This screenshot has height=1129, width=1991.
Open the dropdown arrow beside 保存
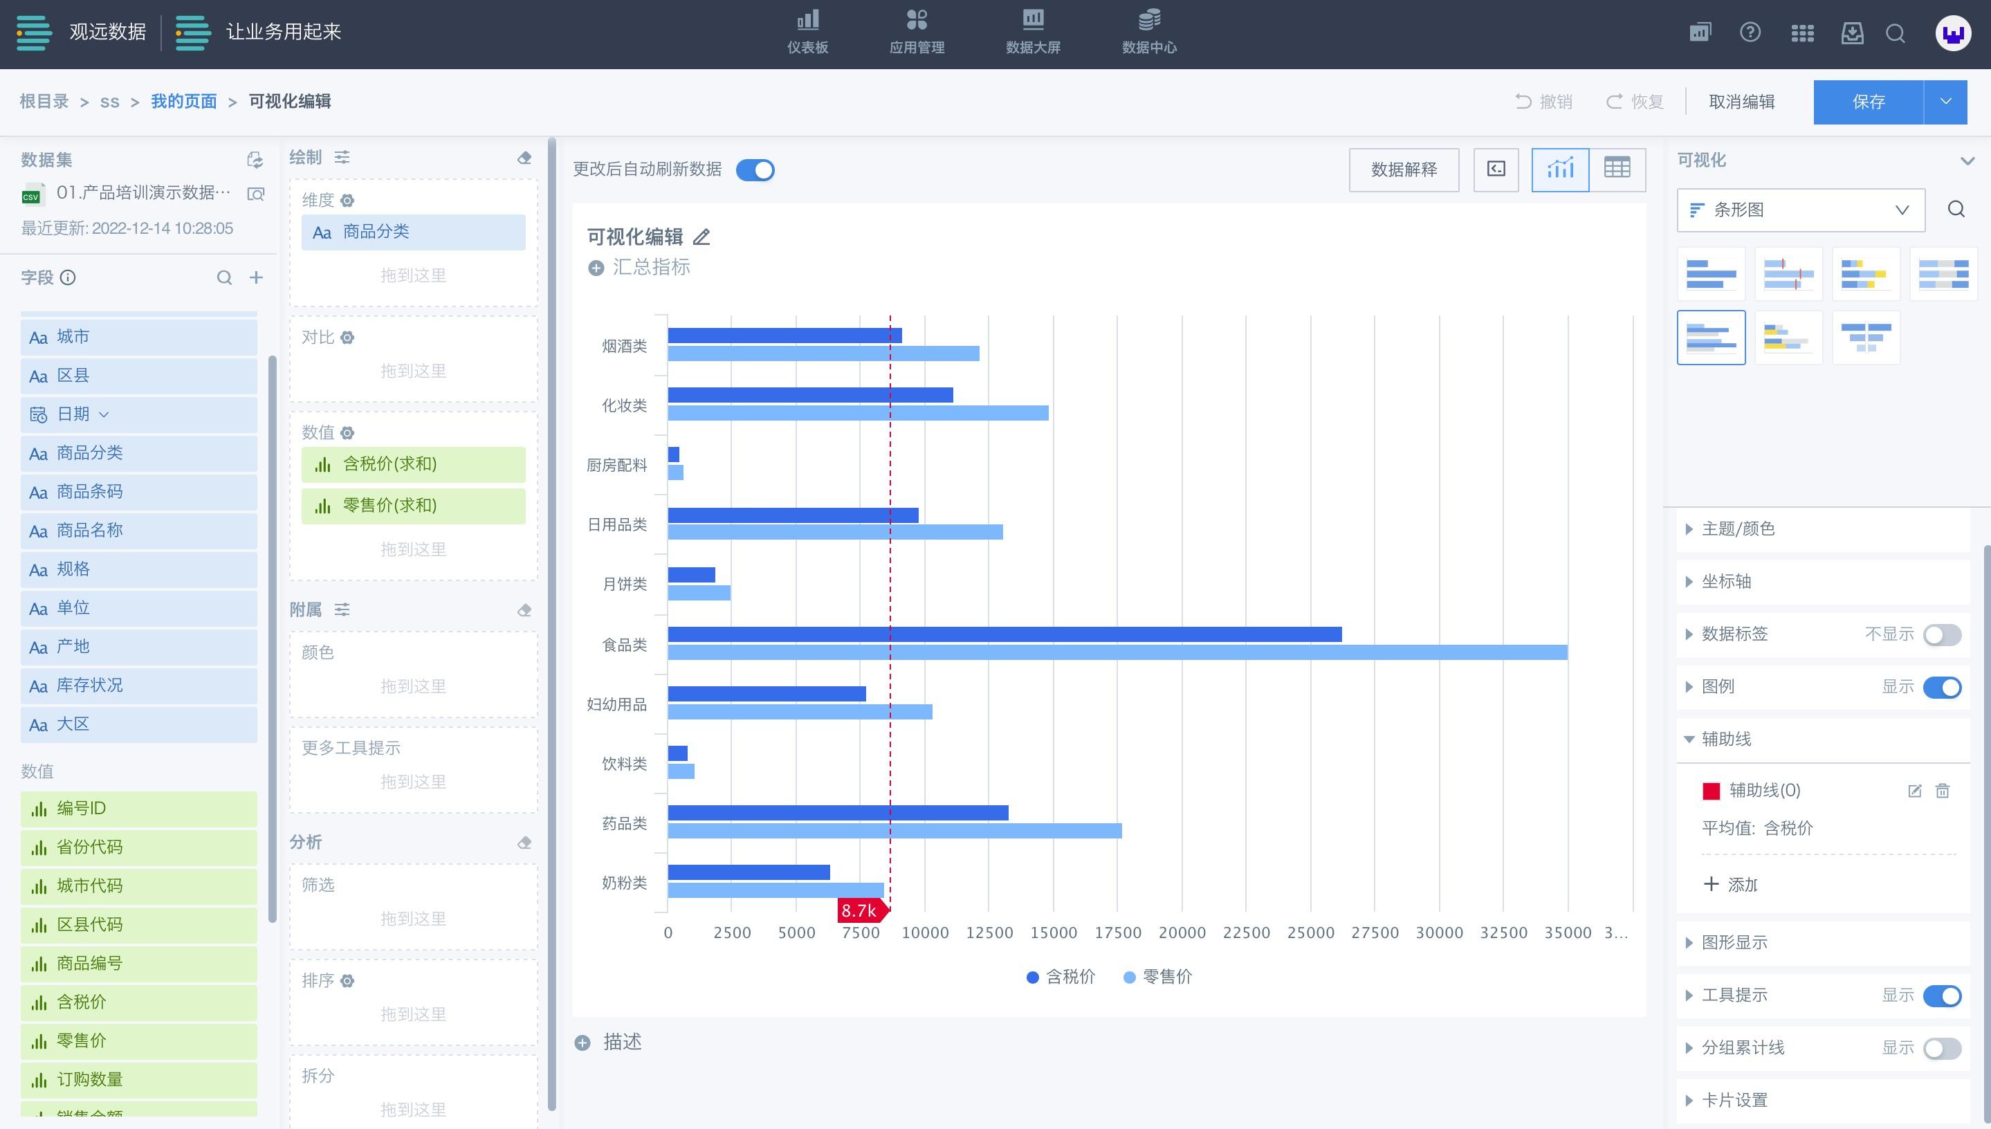[1945, 102]
